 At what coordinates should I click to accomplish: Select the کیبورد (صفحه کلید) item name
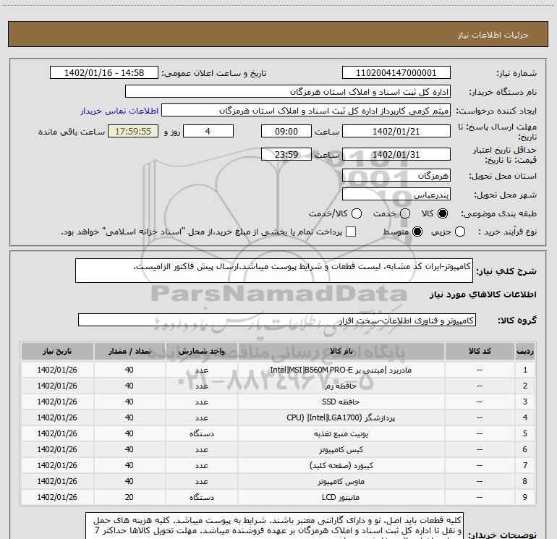(x=341, y=465)
